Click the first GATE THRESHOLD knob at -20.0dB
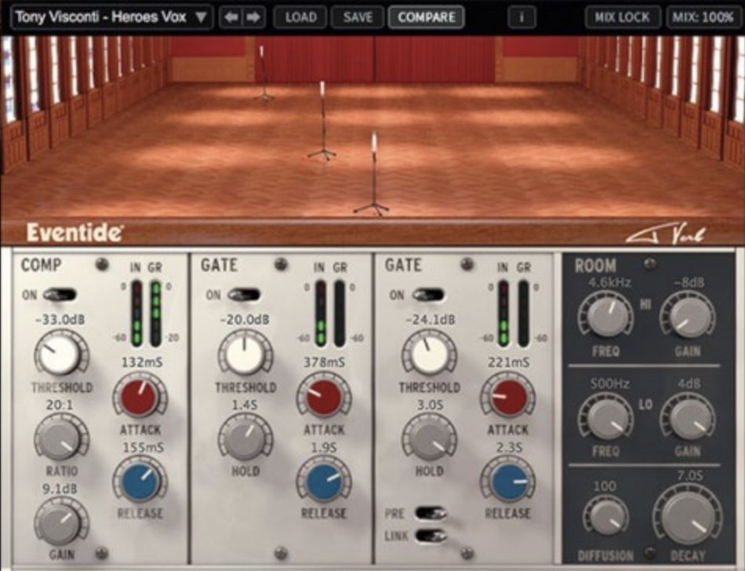This screenshot has height=571, width=745. 245,355
